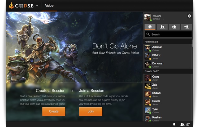Image resolution: width=199 pixels, height=127 pixels.
Task: Select the recent clock tab
Action: 150,27
